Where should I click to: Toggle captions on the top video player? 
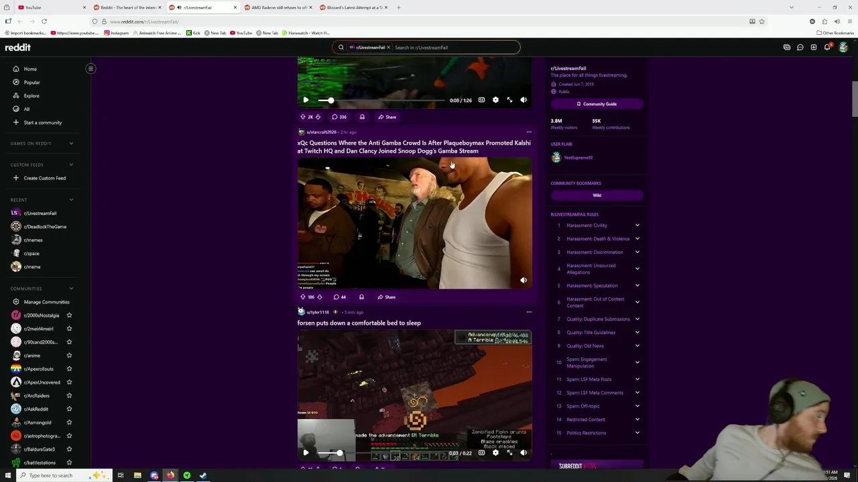point(481,100)
